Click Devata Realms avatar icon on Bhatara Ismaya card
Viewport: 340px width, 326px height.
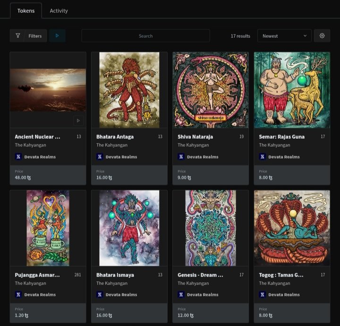point(100,294)
